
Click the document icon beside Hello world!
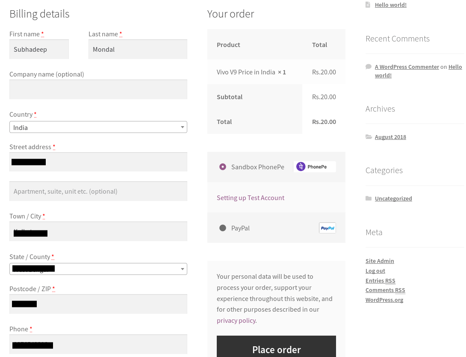point(368,5)
